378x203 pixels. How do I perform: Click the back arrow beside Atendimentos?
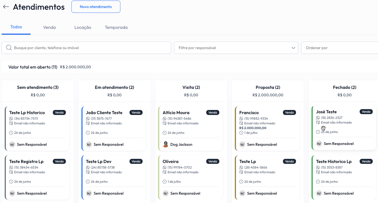point(6,7)
